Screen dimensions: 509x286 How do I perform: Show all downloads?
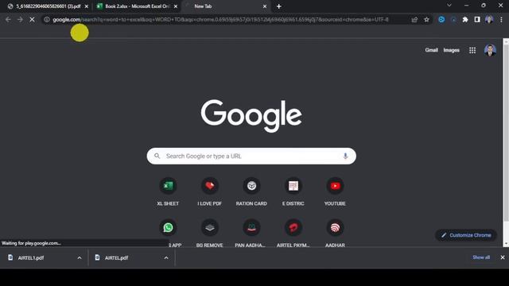point(481,257)
